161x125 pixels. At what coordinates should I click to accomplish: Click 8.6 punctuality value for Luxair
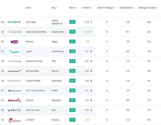point(128,51)
